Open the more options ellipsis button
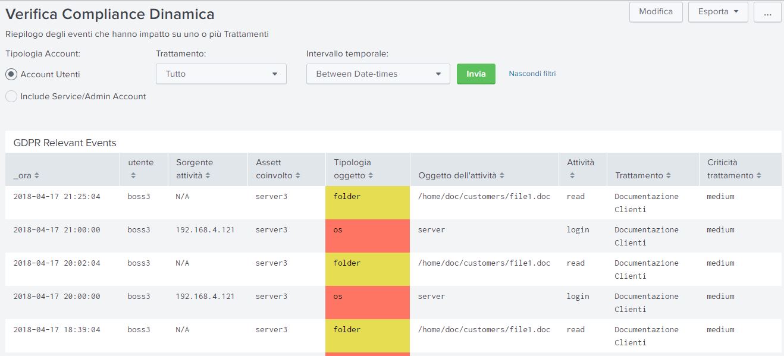This screenshot has width=784, height=356. click(x=767, y=12)
